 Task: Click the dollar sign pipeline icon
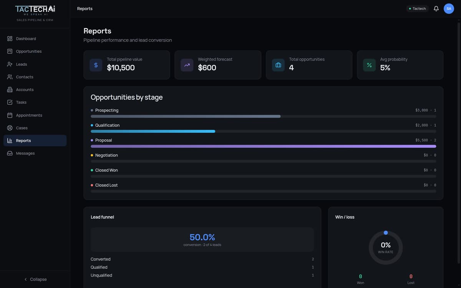click(x=96, y=65)
